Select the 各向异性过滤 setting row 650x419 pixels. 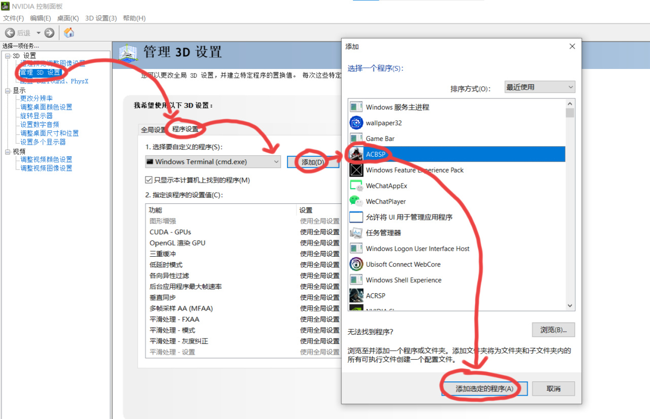(243, 275)
